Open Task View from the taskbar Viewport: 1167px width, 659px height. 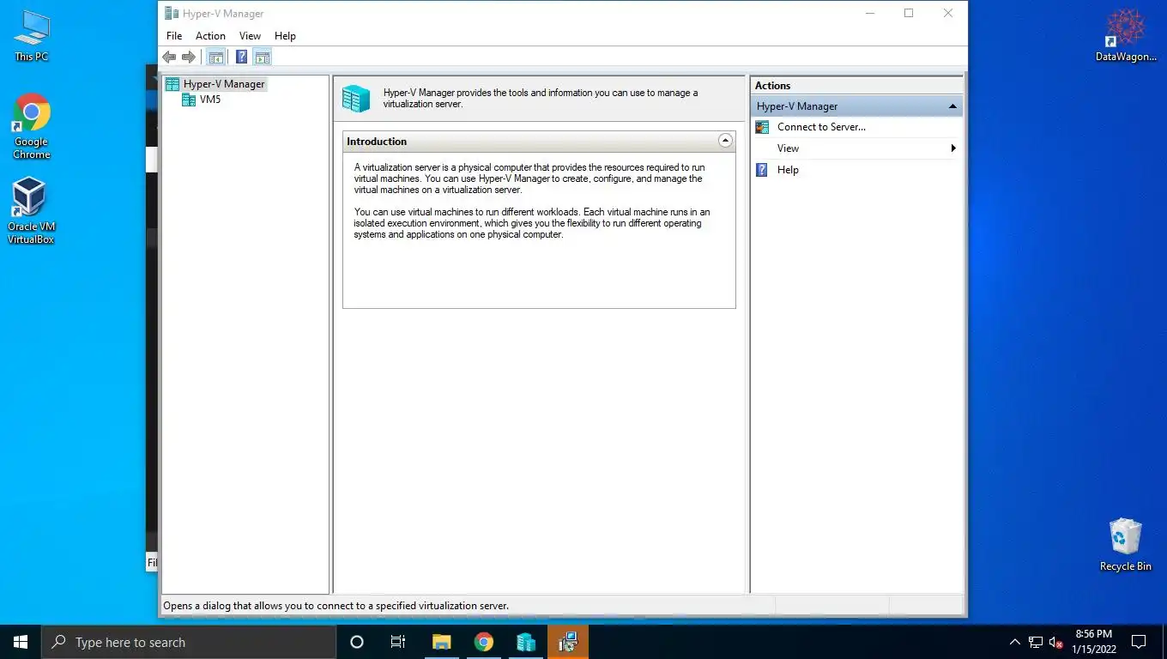click(x=398, y=642)
